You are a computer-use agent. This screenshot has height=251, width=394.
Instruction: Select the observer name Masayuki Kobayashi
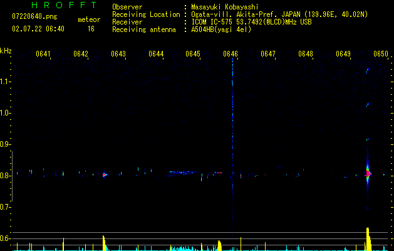[x=225, y=7]
